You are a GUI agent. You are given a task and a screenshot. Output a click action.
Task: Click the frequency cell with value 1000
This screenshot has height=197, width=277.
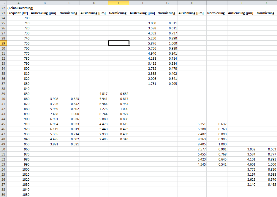[18, 169]
